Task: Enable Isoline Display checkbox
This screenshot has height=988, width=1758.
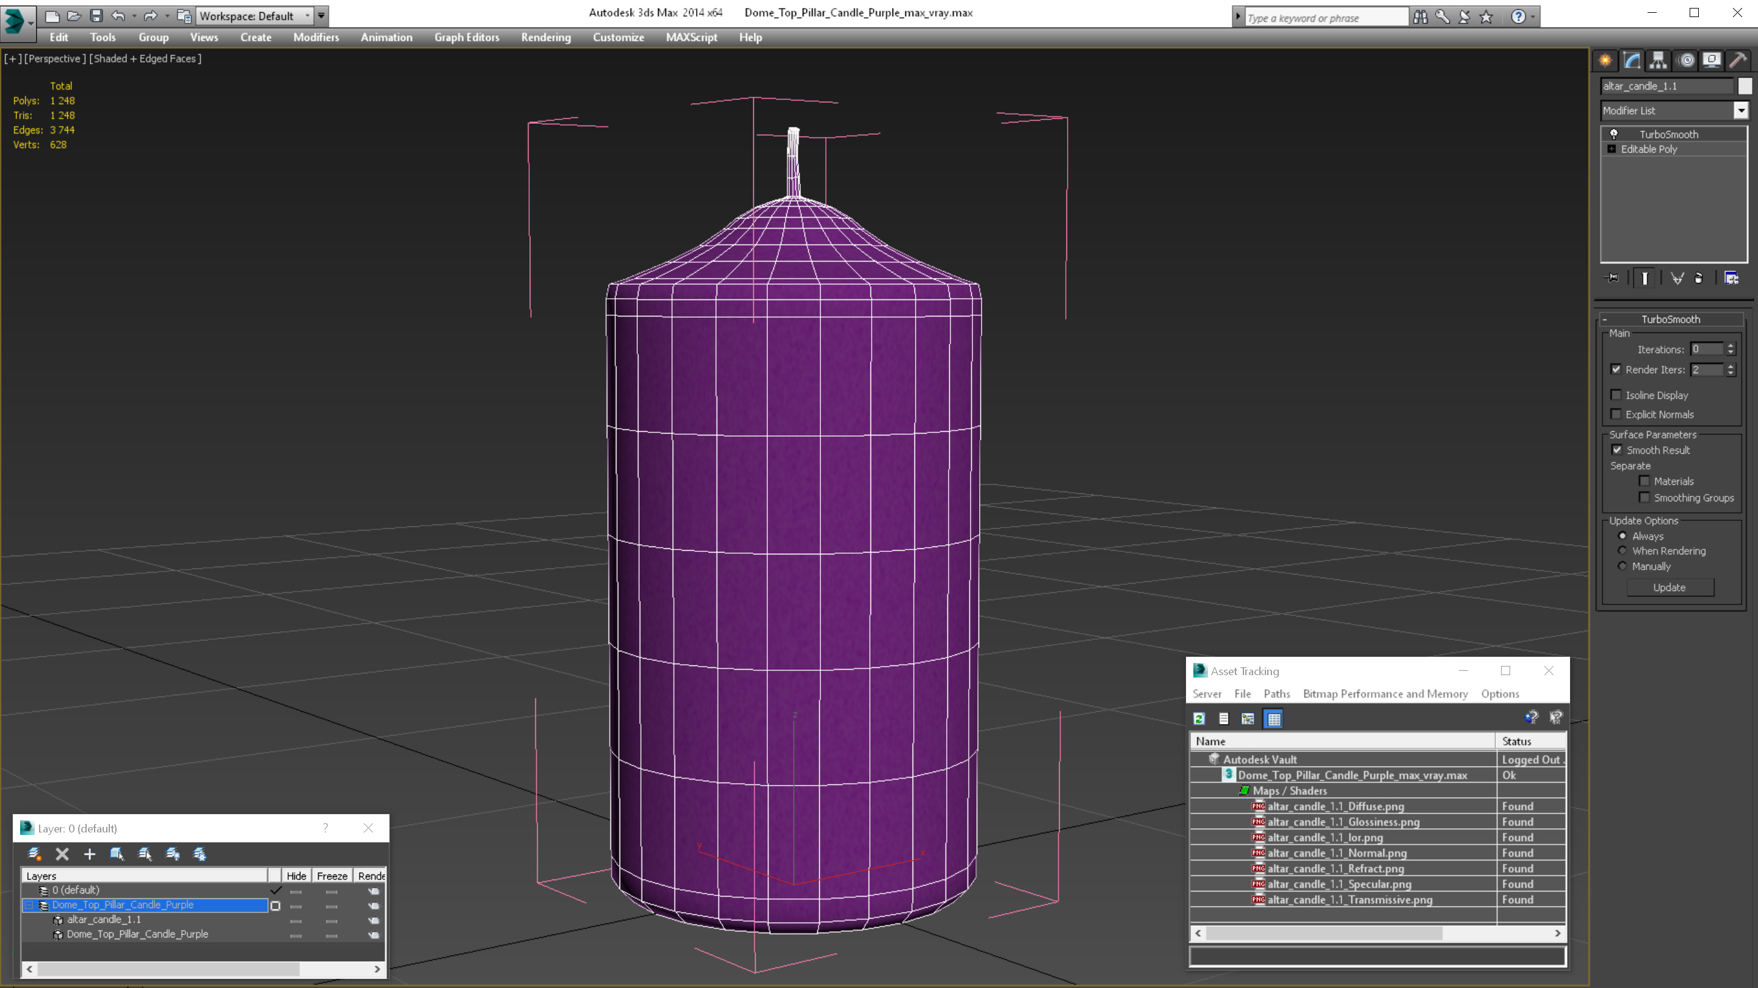Action: (x=1616, y=395)
